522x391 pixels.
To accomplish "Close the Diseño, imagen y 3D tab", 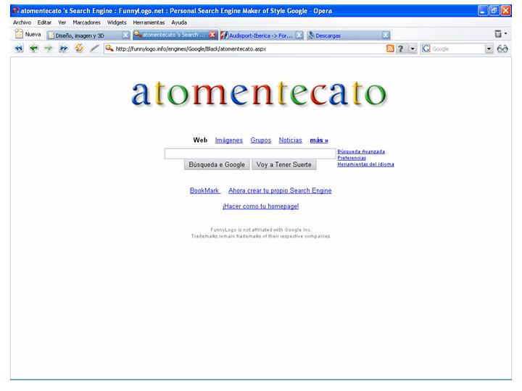I will click(125, 35).
